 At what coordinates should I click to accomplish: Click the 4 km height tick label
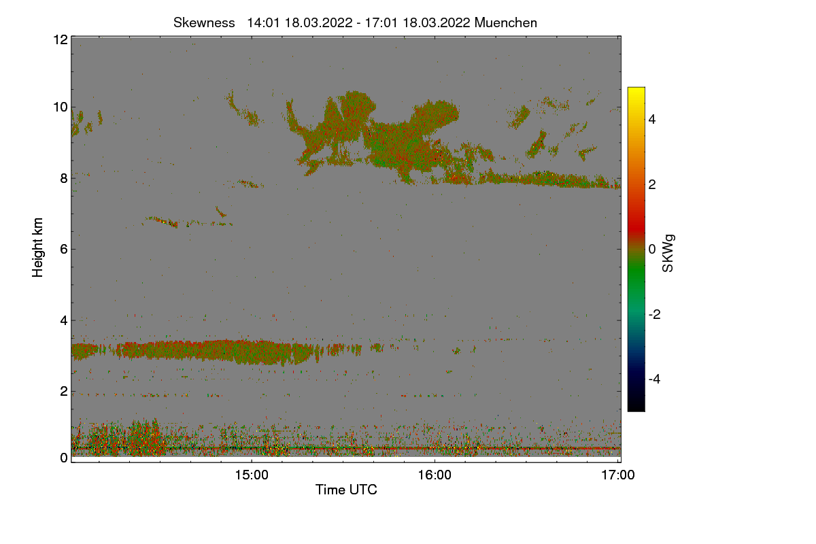[64, 320]
